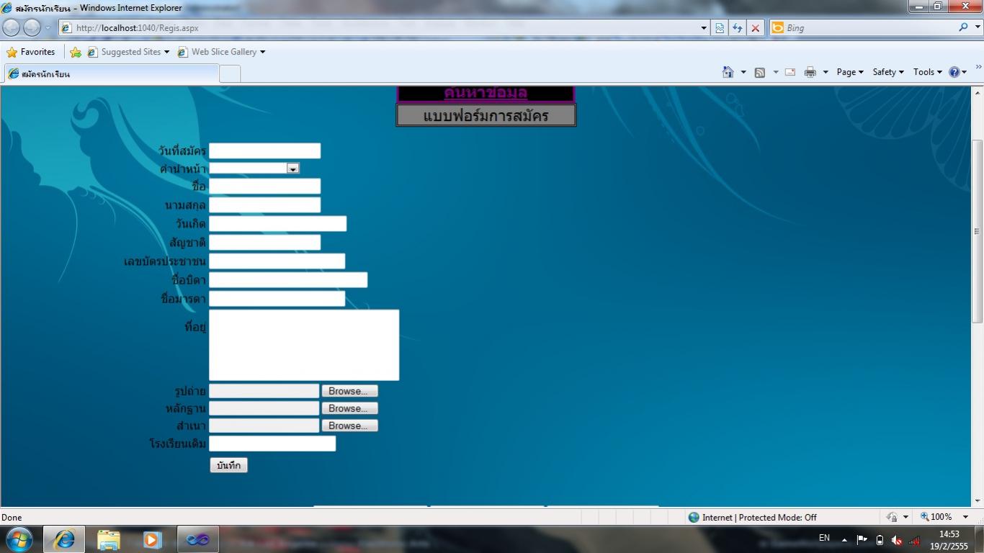Click the วันเกิด input field

pos(277,224)
